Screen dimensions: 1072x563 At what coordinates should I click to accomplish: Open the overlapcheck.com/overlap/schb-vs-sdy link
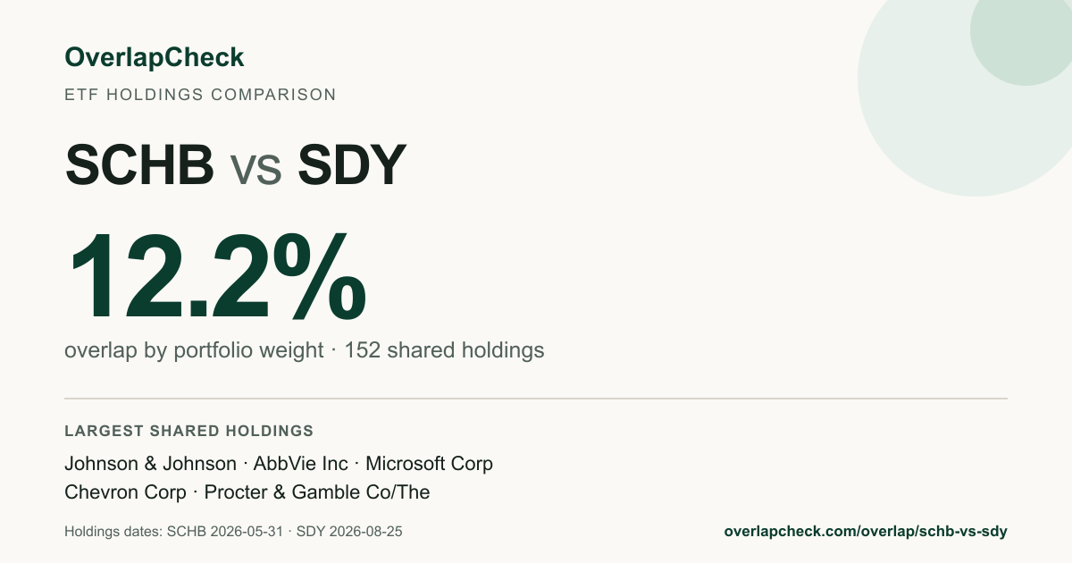[866, 531]
